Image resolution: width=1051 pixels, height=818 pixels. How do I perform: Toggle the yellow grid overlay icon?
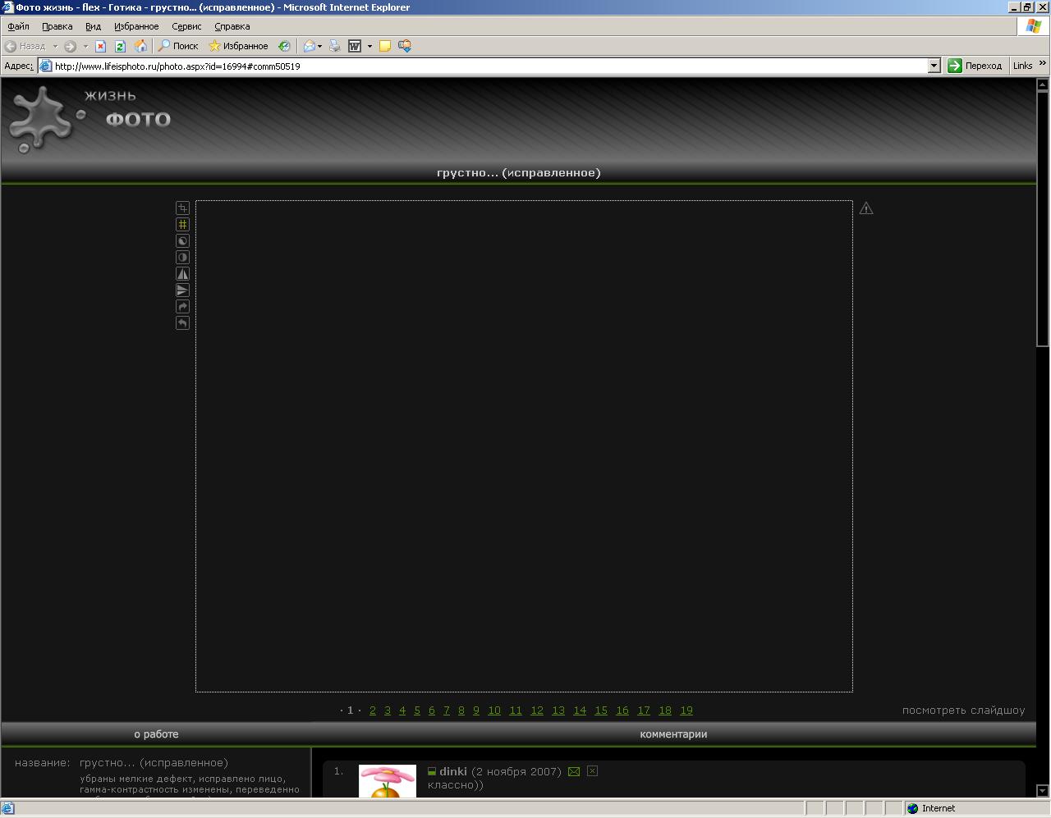[182, 225]
